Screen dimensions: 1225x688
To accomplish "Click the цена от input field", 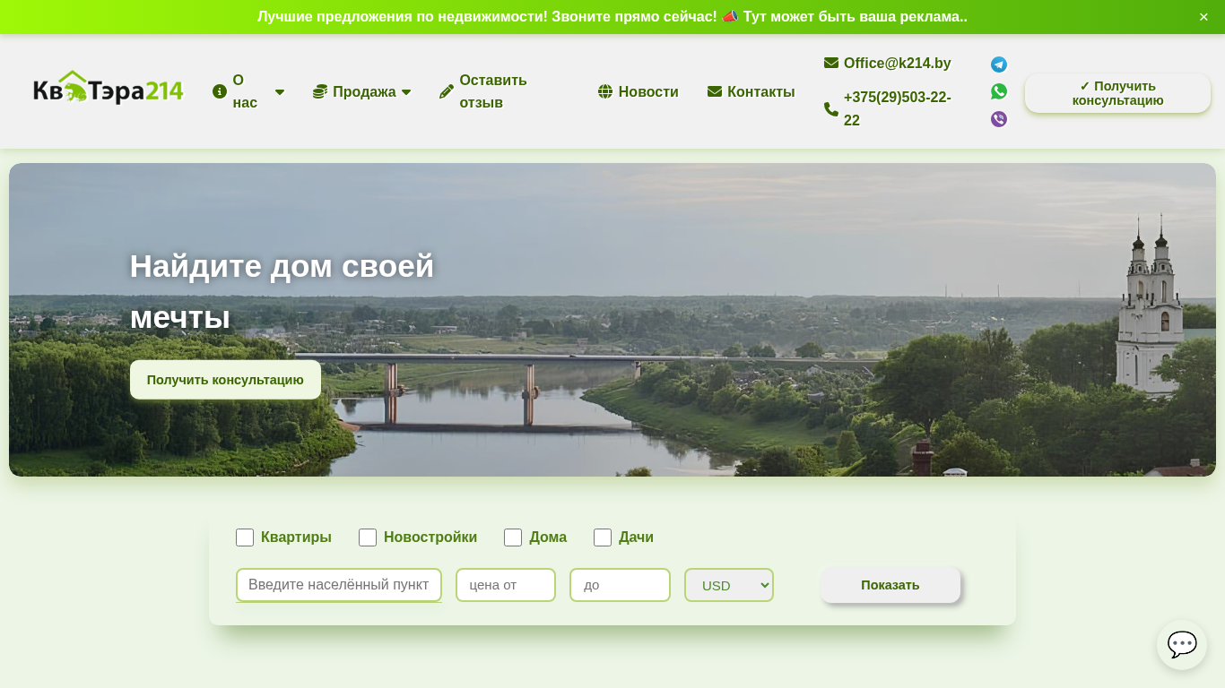I will [x=506, y=585].
